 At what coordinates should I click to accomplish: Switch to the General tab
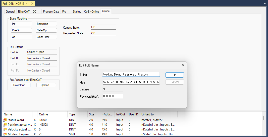click(x=10, y=12)
